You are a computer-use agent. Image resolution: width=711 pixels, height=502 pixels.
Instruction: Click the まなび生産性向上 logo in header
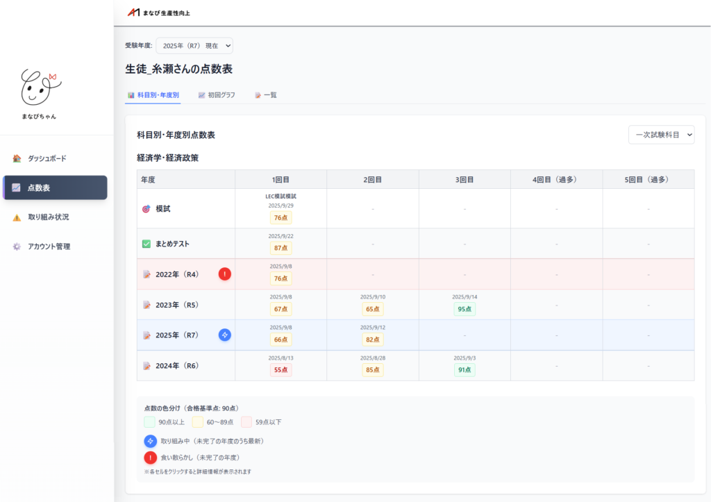point(158,12)
